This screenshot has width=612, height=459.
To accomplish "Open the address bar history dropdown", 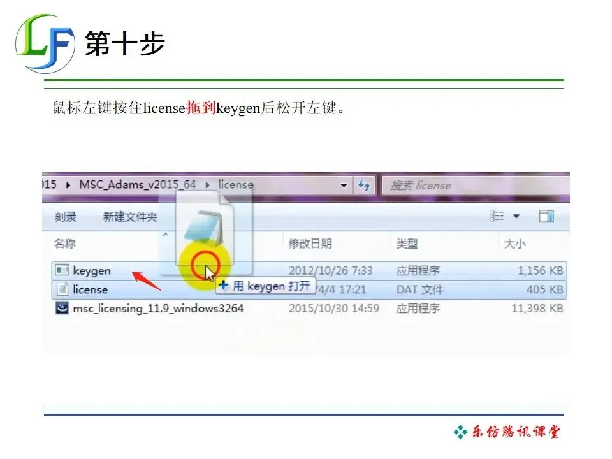I will point(344,185).
